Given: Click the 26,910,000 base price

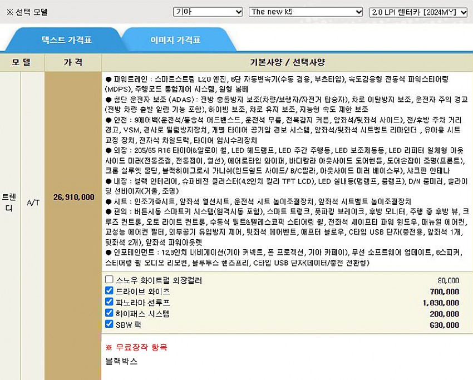Looking at the screenshot, I should click(73, 197).
